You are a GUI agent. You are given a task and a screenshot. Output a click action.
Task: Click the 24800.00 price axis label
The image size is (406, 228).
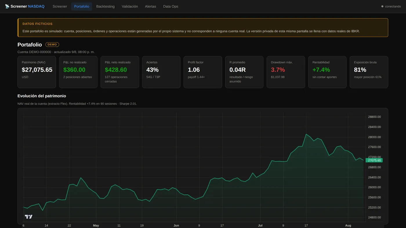point(374,217)
